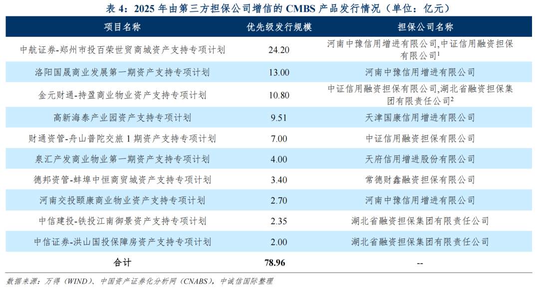Click the value 2.35
Image resolution: width=539 pixels, height=293 pixels.
pyautogui.click(x=279, y=221)
